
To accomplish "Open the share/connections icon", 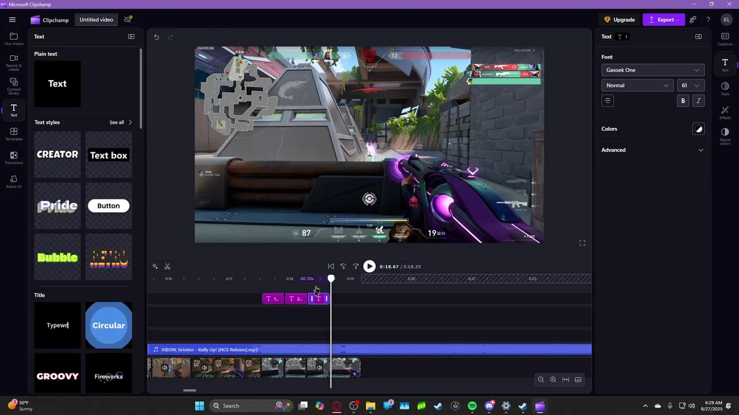I will 693,20.
